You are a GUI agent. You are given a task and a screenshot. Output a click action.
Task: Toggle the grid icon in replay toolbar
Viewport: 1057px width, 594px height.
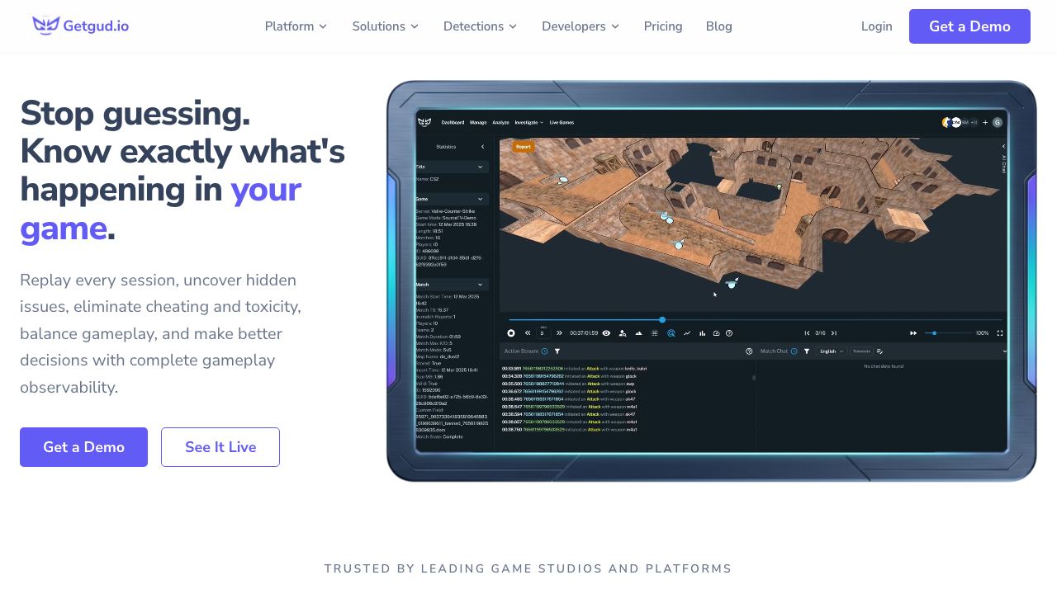pyautogui.click(x=655, y=333)
